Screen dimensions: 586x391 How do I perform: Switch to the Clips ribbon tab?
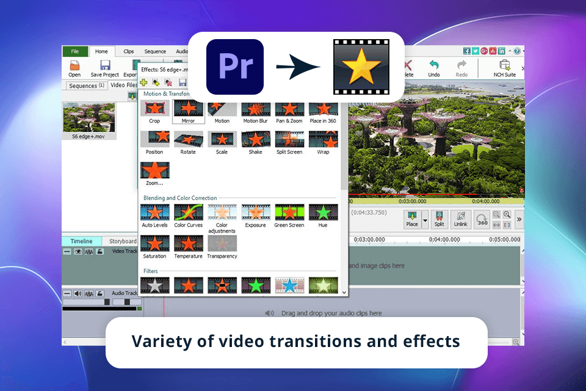[x=129, y=51]
